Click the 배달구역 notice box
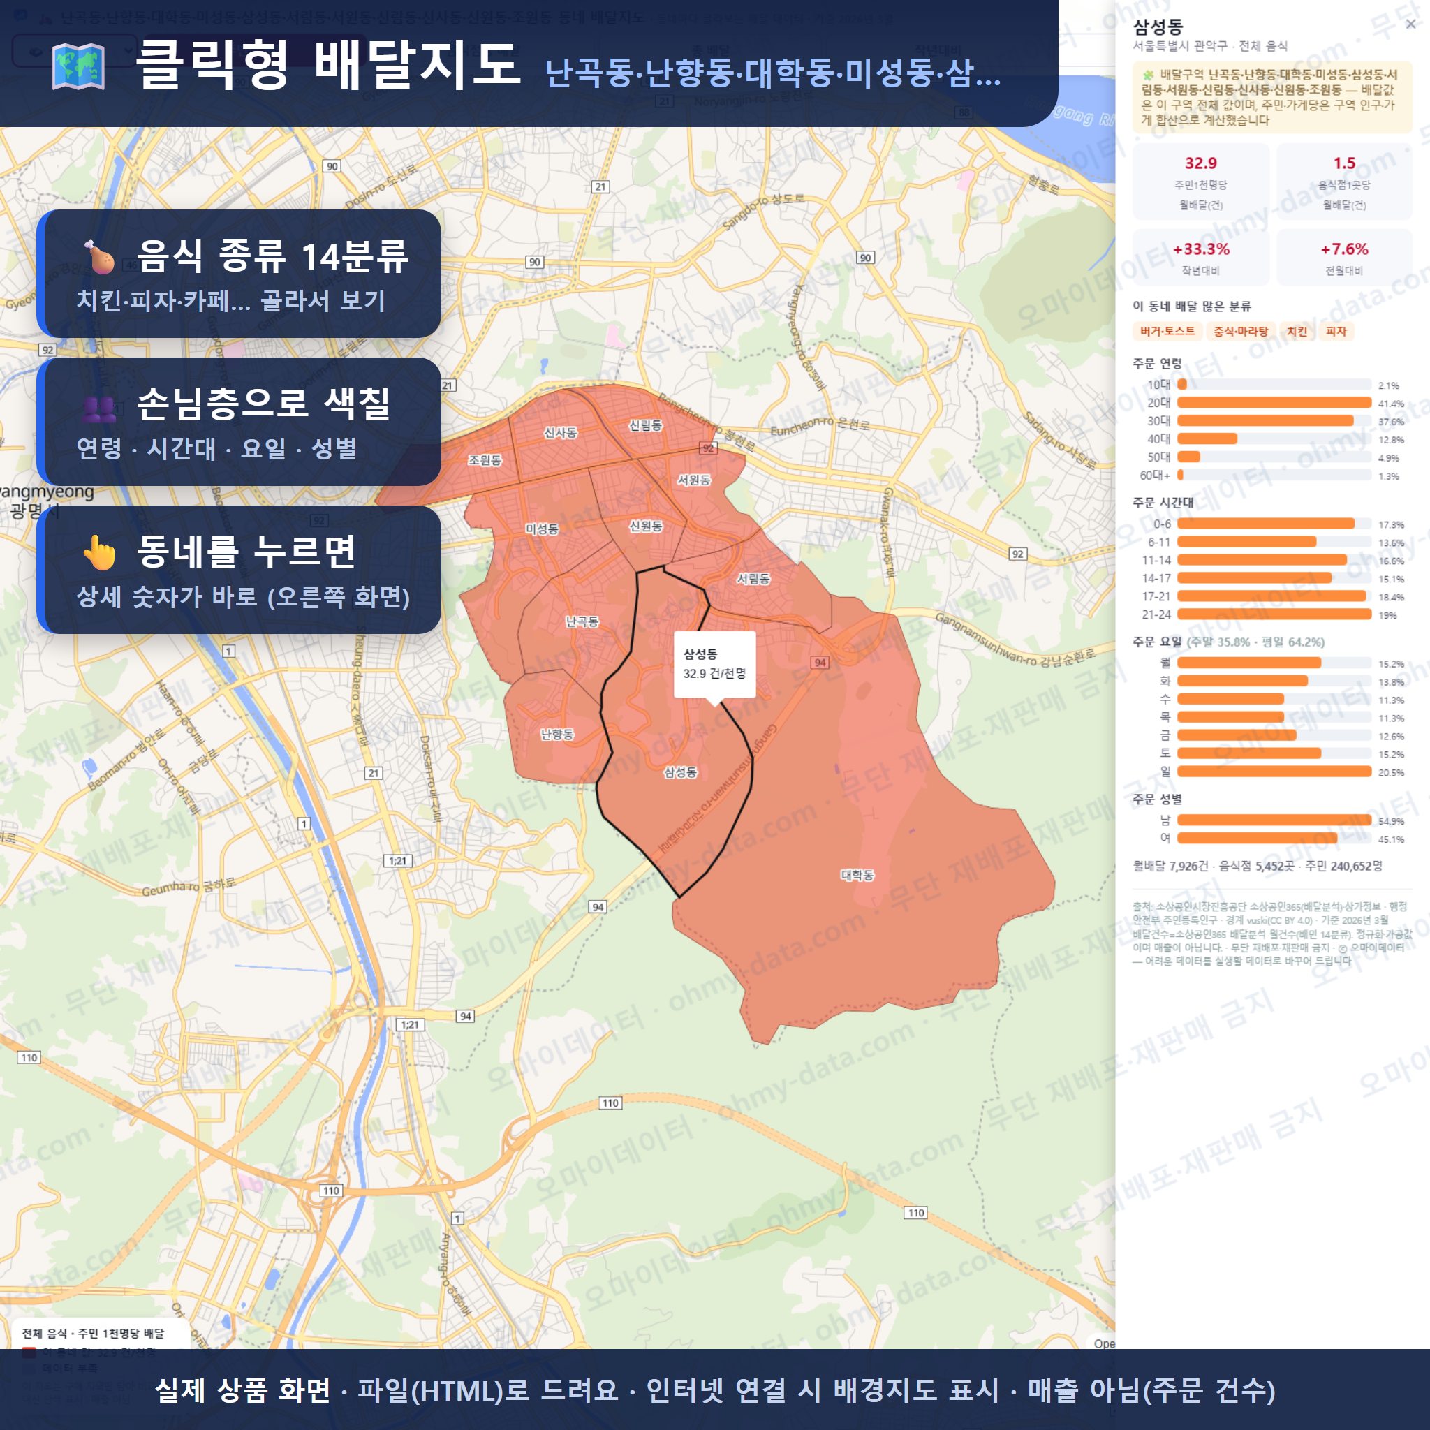 click(1272, 97)
